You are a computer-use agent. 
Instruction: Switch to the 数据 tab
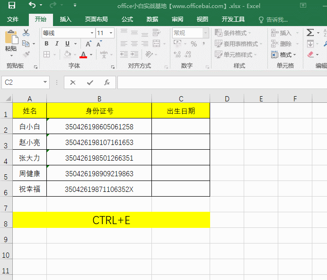coord(152,19)
